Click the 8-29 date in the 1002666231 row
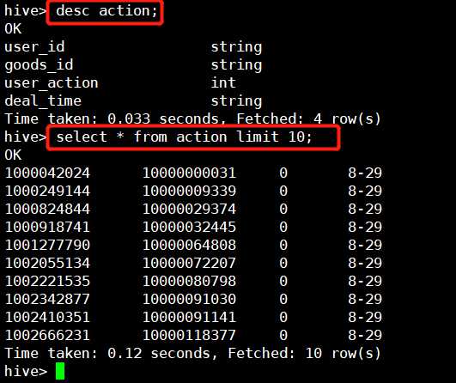 [x=365, y=335]
